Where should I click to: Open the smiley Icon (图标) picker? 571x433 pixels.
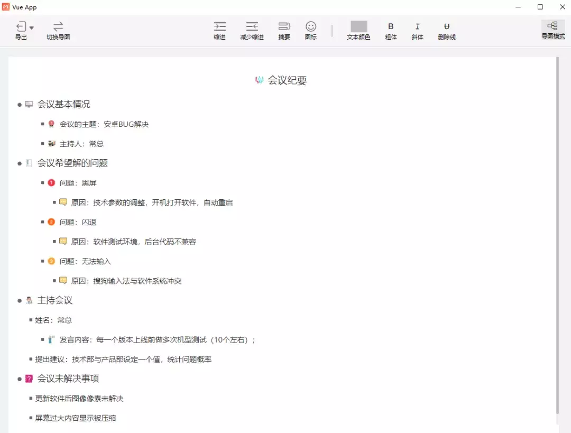tap(311, 26)
